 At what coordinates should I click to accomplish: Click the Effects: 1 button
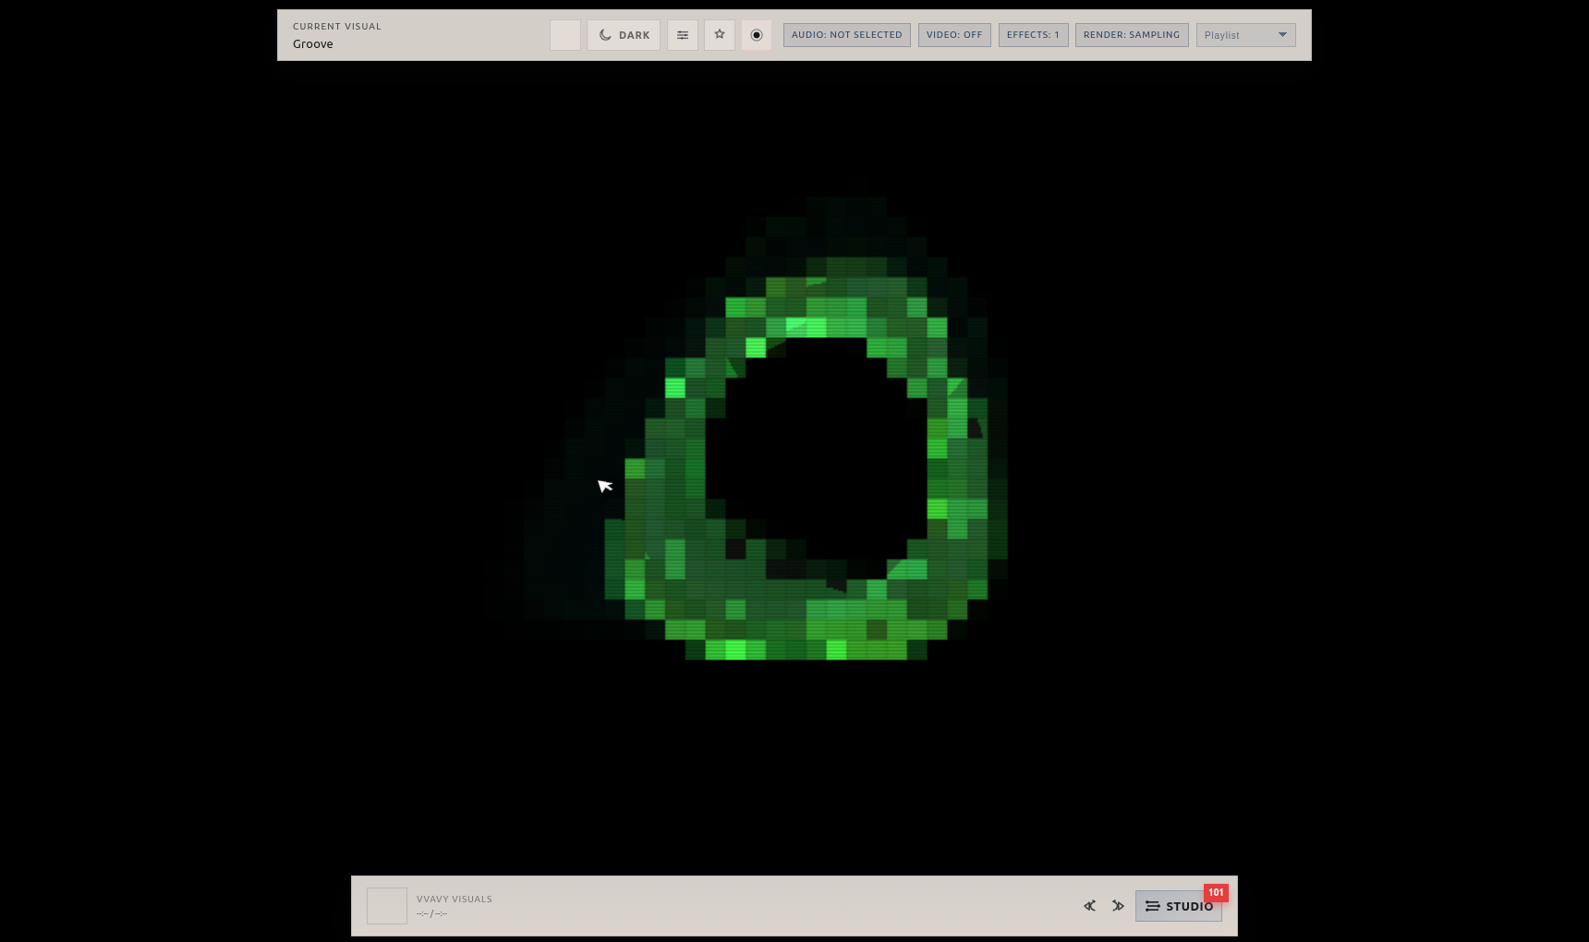[1033, 34]
